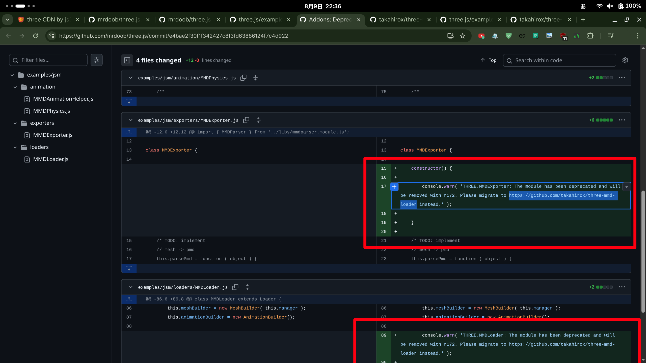Expand all lines of MMDExporter.js diff

tap(258, 120)
